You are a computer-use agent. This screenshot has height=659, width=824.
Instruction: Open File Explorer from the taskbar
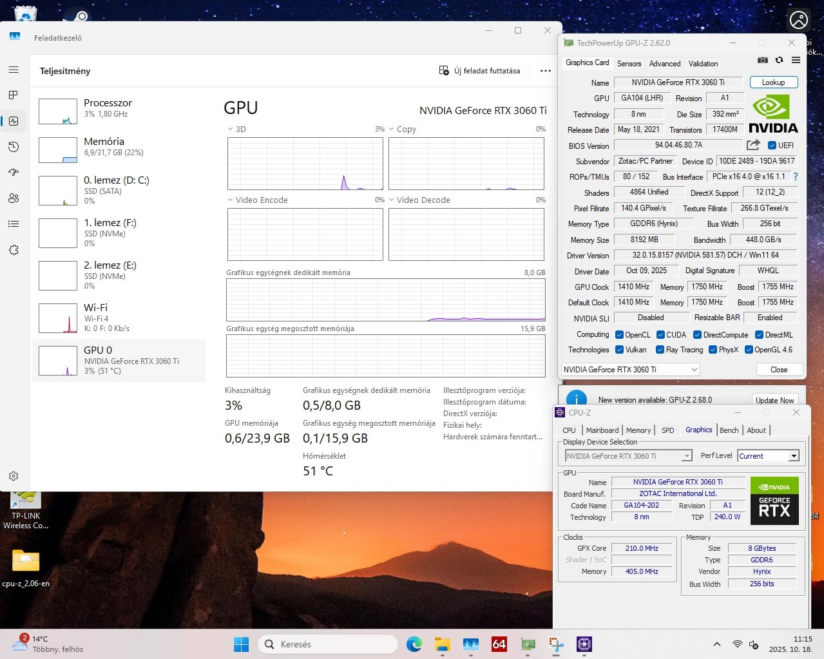pos(442,644)
